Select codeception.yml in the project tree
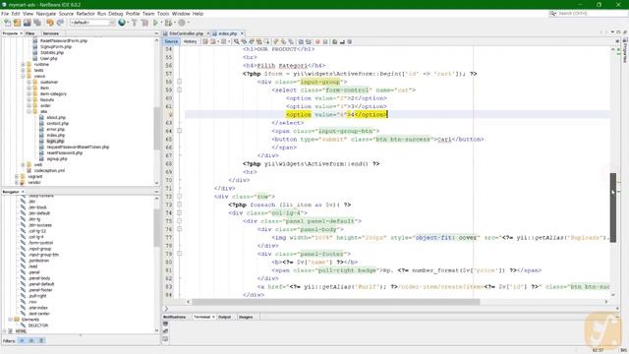 coord(50,170)
